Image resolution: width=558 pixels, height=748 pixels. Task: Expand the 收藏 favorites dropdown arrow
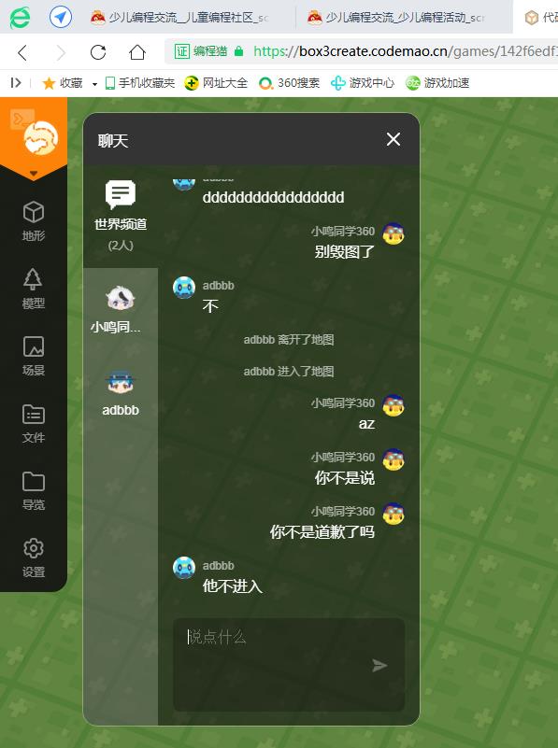click(x=94, y=84)
